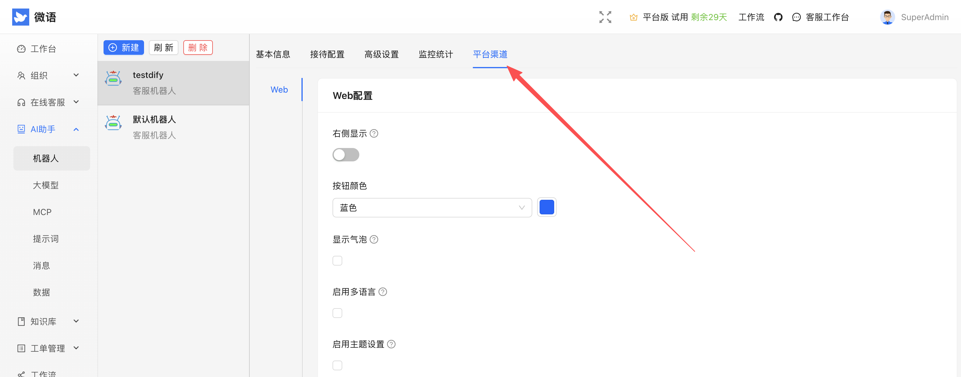
Task: Check the 显示气泡 checkbox
Action: click(337, 261)
